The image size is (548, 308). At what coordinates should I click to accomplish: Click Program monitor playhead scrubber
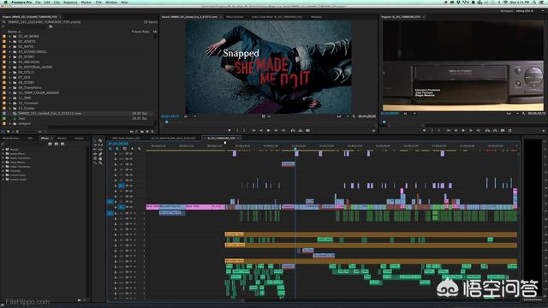coord(384,121)
